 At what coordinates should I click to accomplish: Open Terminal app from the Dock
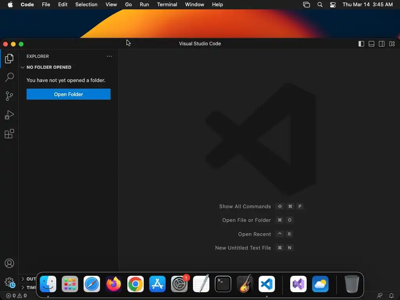223,284
